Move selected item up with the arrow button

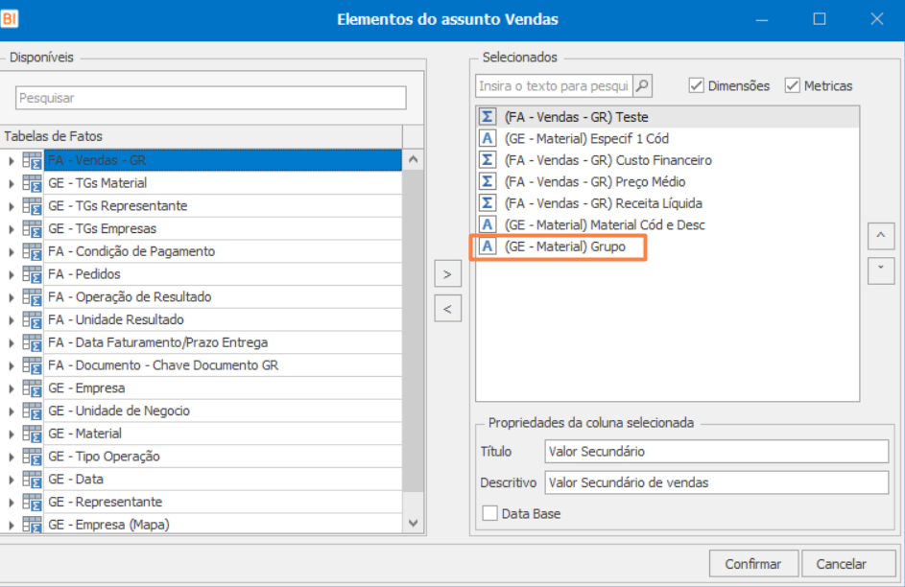click(880, 235)
